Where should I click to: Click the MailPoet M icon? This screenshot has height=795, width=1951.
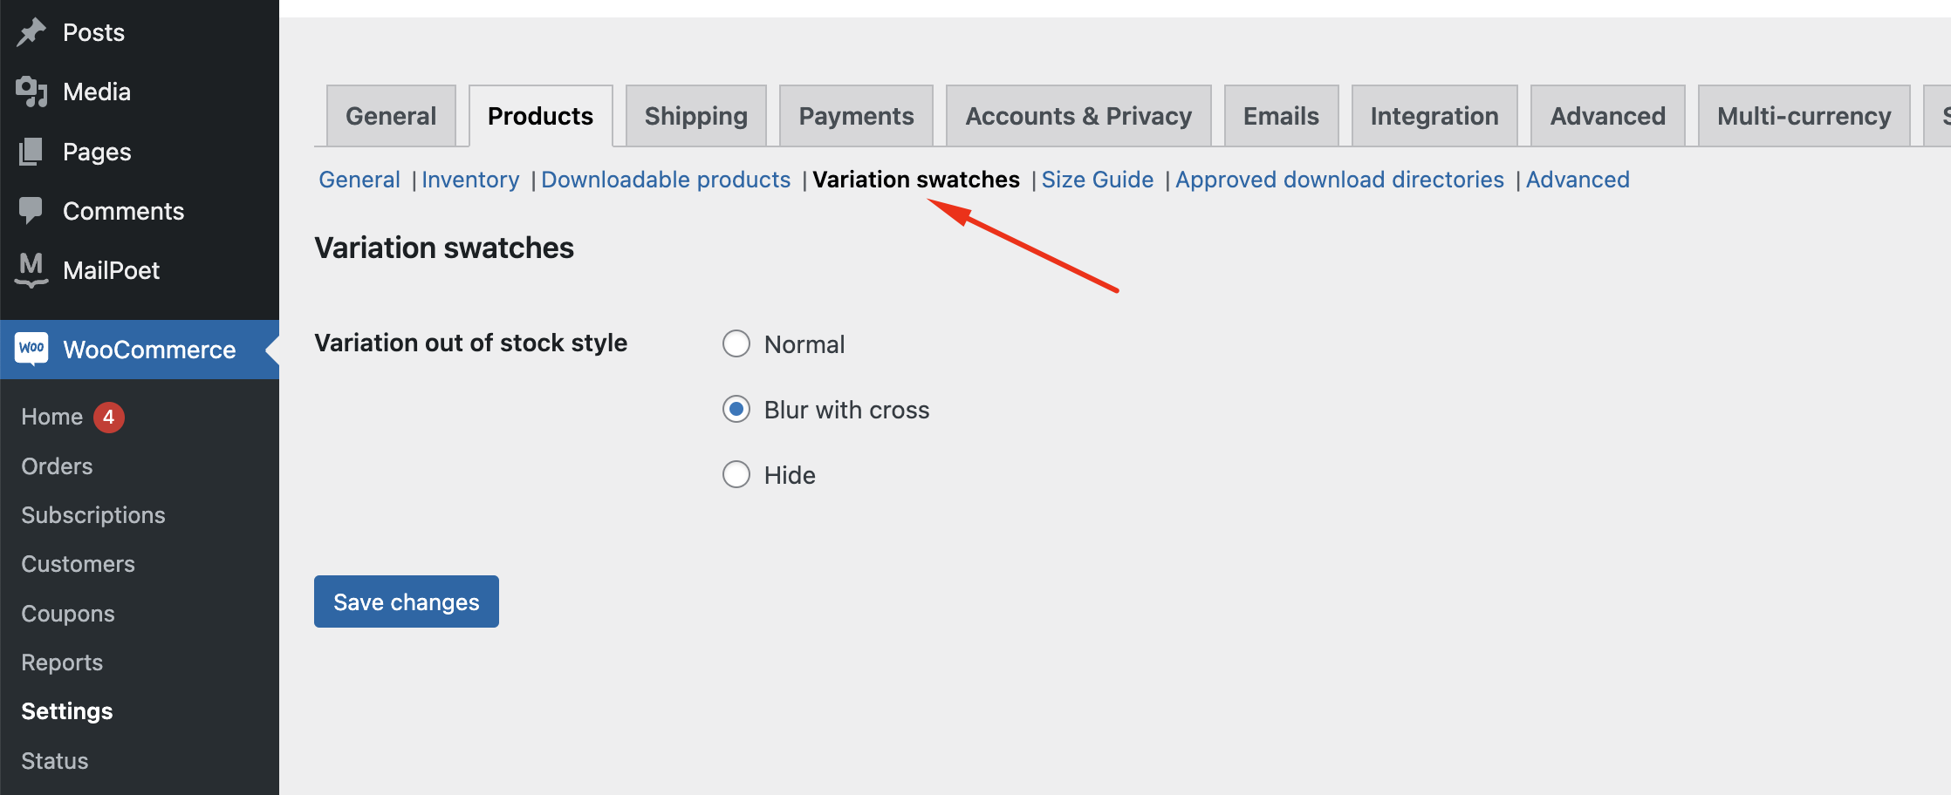(31, 269)
